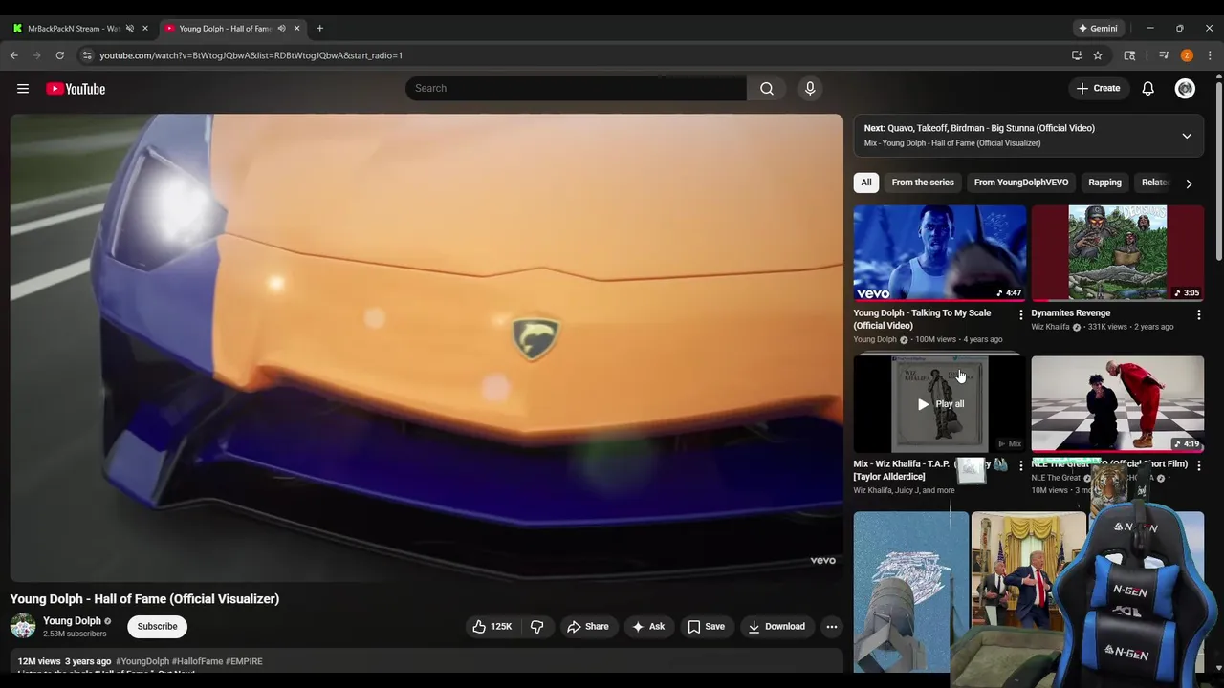The width and height of the screenshot is (1224, 688).
Task: Click the Hall of Fame video player
Action: coord(426,348)
